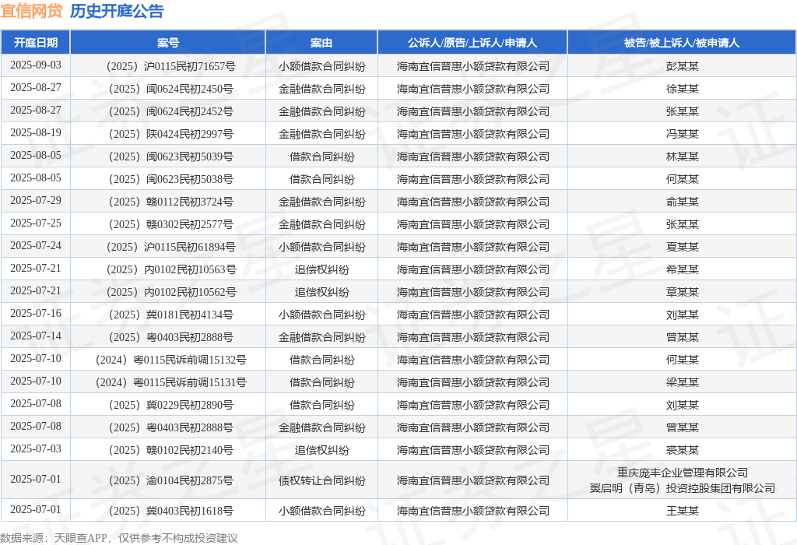Image resolution: width=797 pixels, height=545 pixels.
Task: Click defendant 重庆庞丰企业管理有限公司
Action: click(x=682, y=473)
